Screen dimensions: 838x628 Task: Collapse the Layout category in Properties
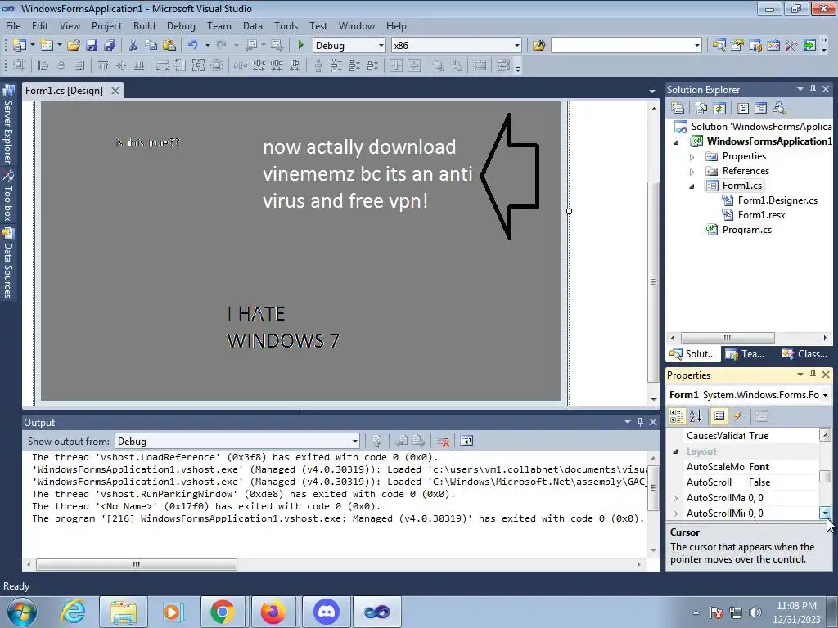tap(675, 451)
